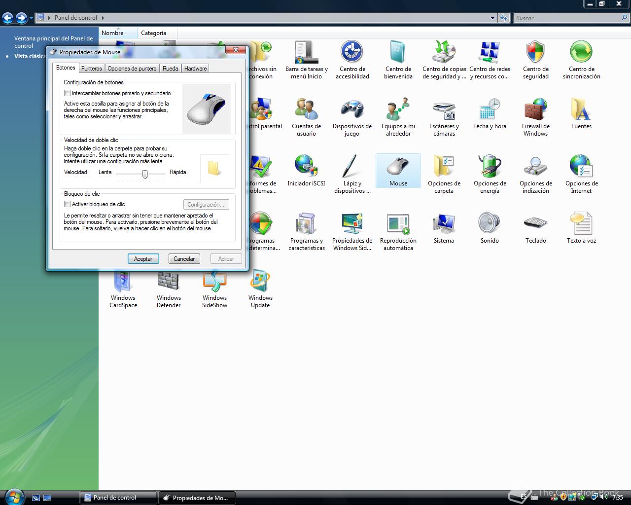Open Windows Update
The image size is (631, 505).
260,289
